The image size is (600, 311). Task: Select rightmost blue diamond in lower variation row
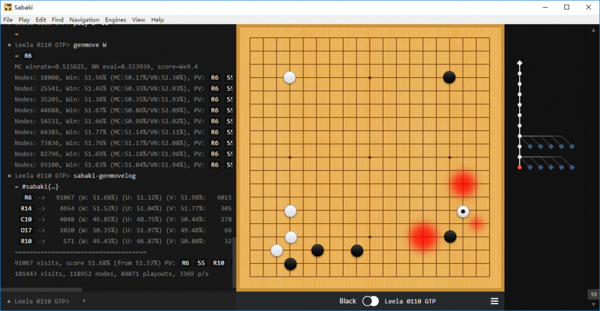pyautogui.click(x=572, y=167)
